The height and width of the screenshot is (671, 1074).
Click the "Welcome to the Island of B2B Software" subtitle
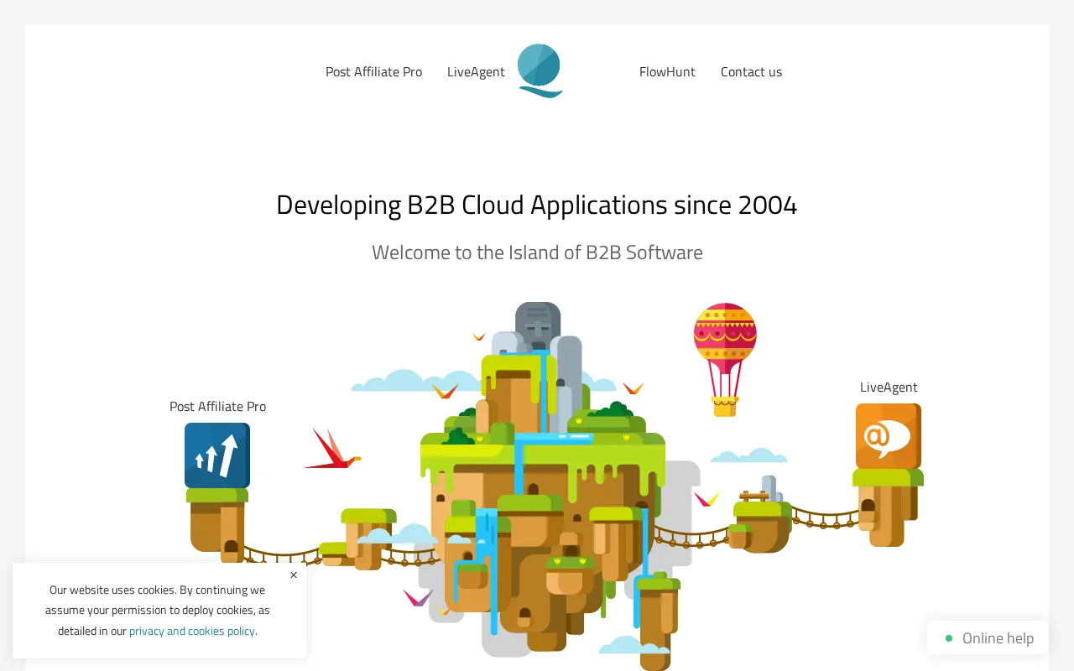point(537,252)
